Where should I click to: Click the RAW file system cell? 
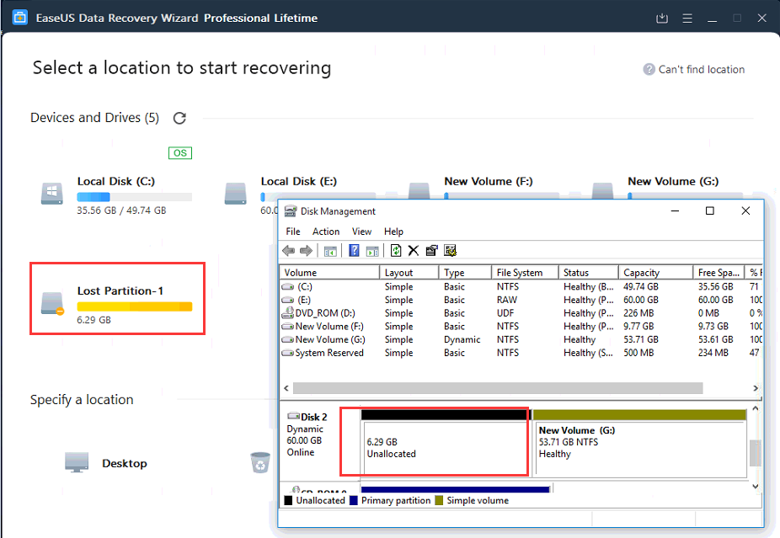tap(506, 300)
